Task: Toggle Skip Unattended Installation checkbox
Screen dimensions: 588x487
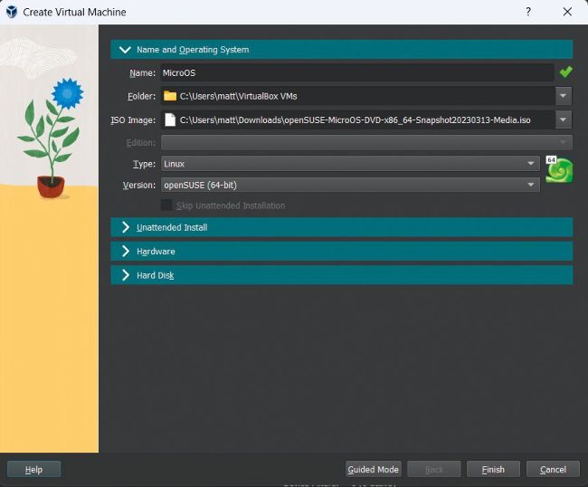Action: point(166,205)
